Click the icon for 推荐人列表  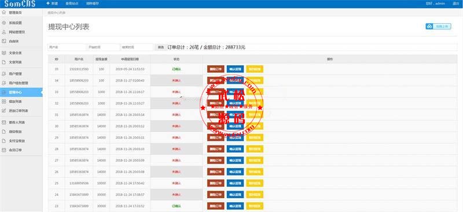3,122
